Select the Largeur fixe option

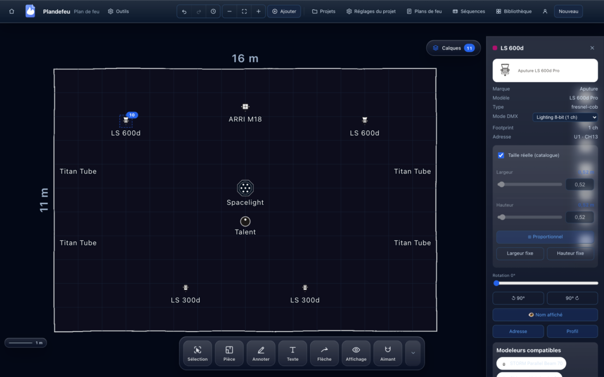coord(520,253)
